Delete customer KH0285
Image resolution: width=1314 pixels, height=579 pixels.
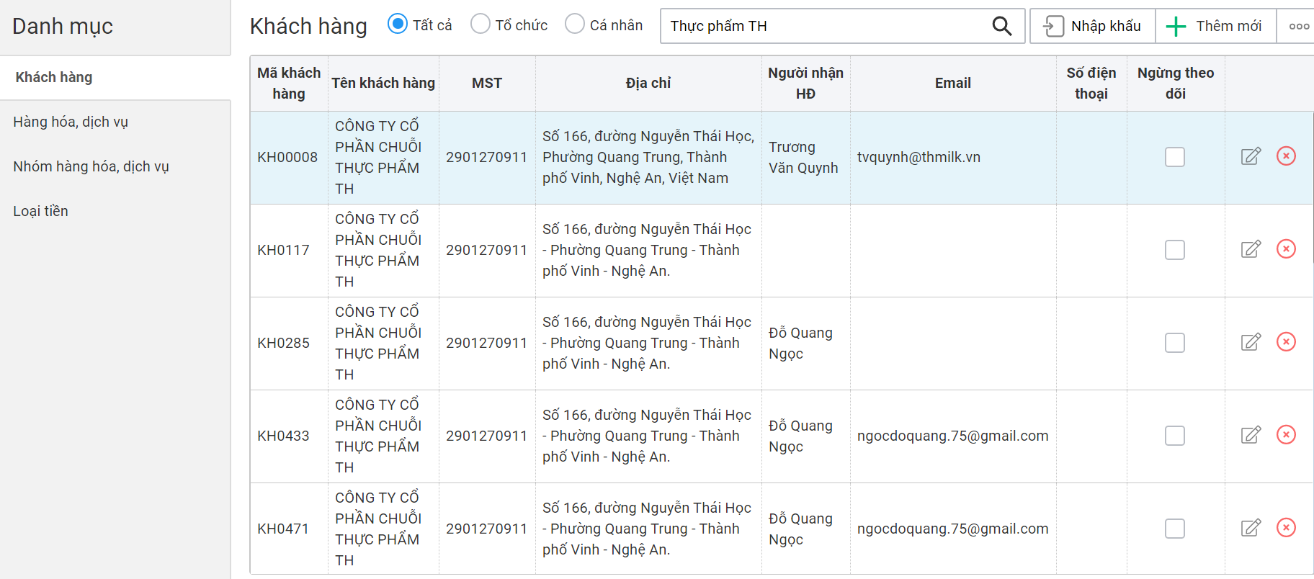(x=1286, y=342)
